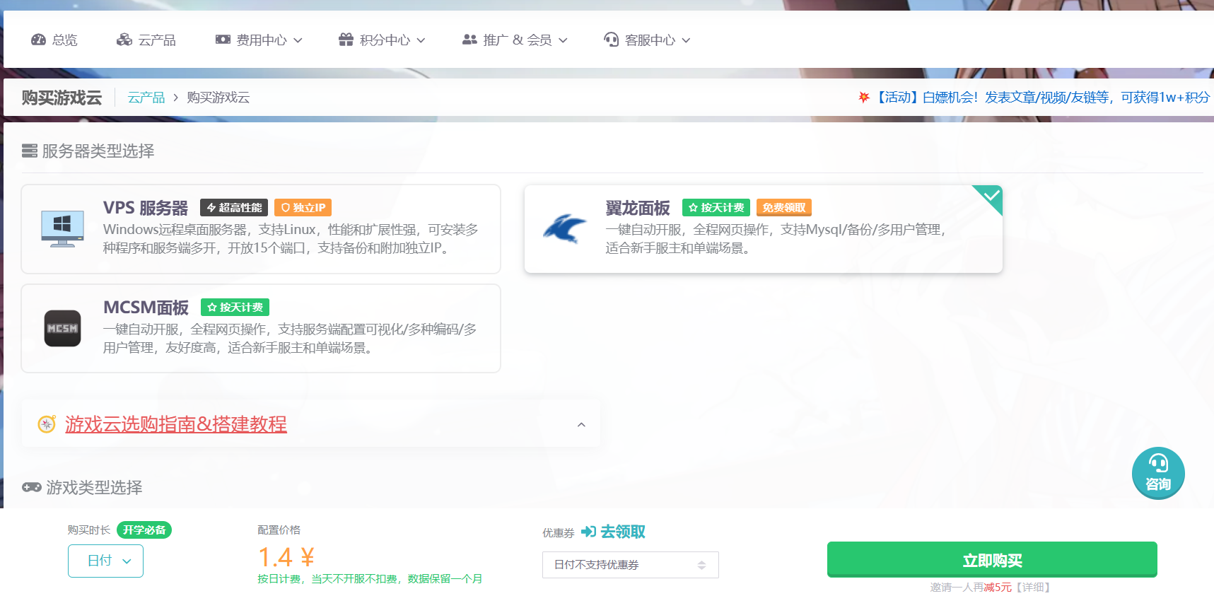
Task: Select the MCSM面板 server type card
Action: [261, 329]
